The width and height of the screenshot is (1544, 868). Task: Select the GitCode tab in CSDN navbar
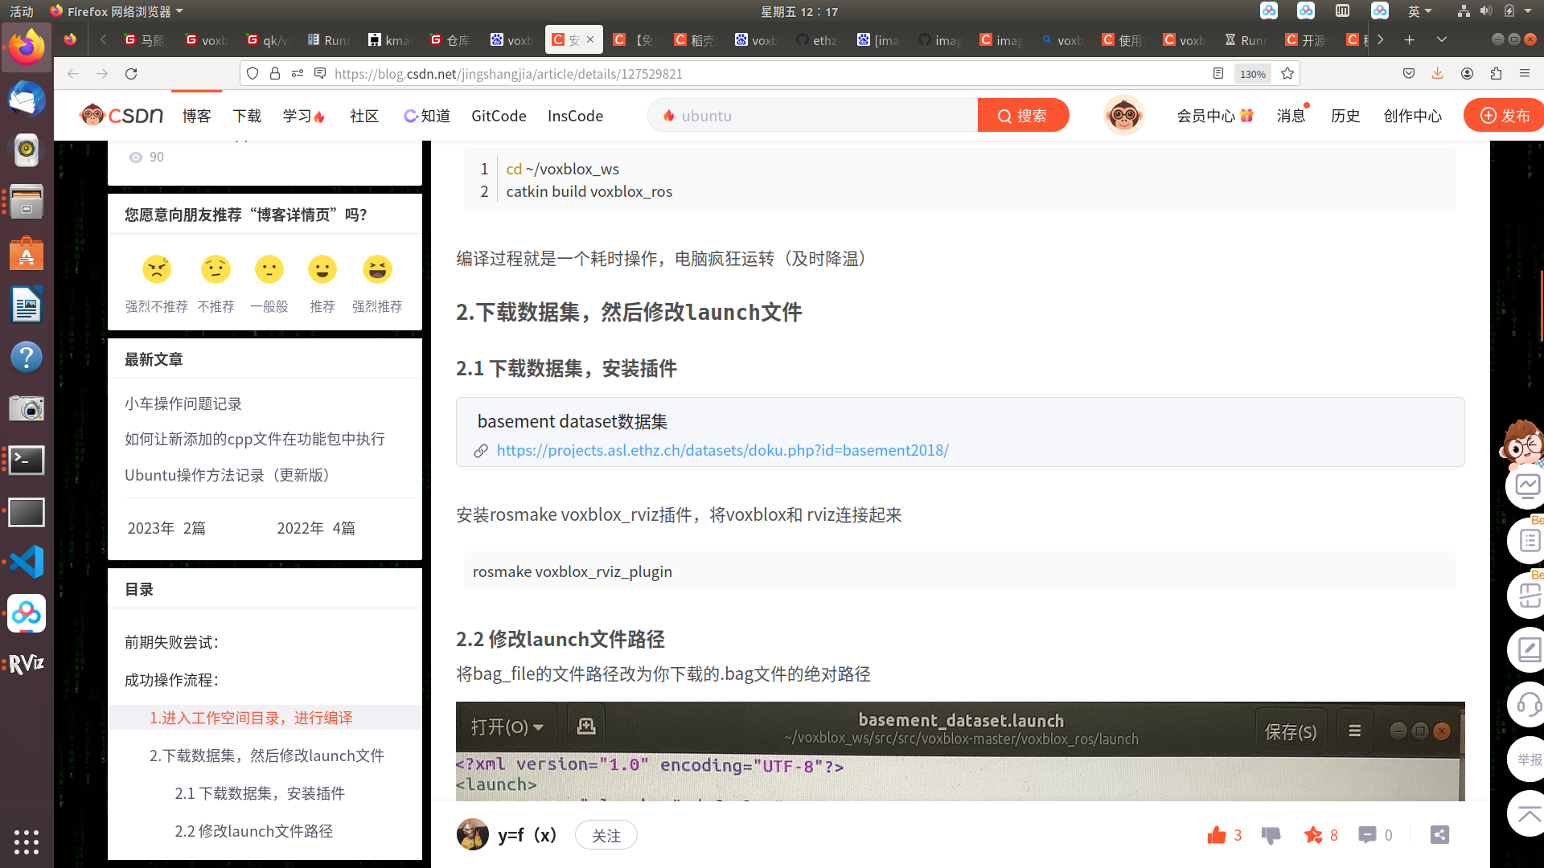(498, 116)
